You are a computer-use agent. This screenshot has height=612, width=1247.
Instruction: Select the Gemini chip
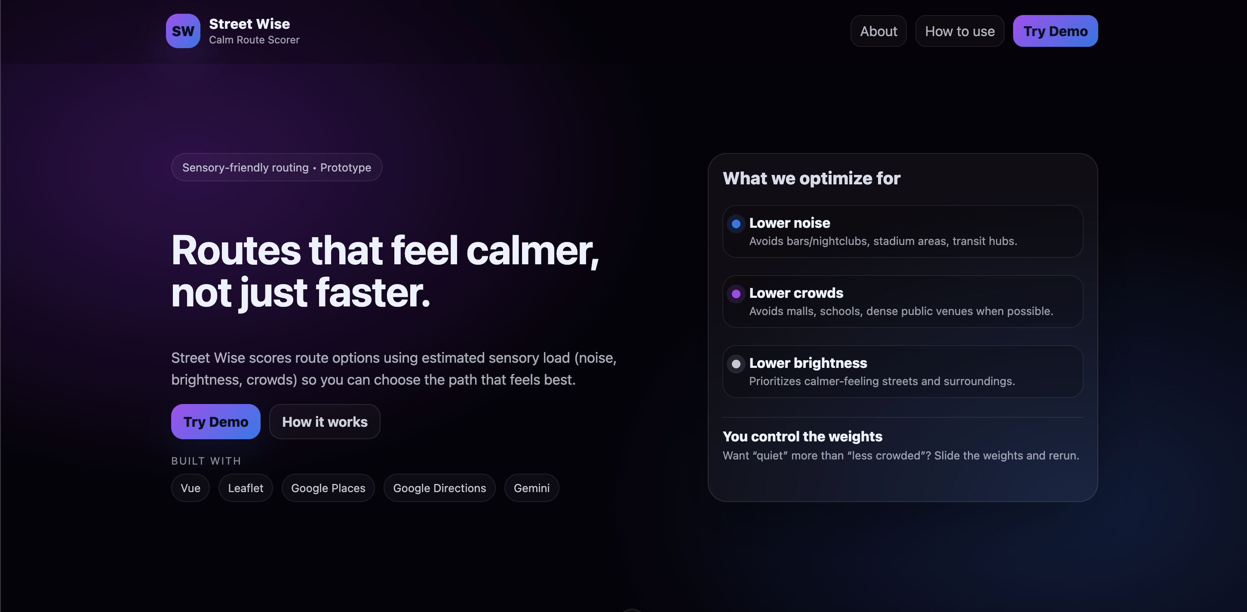point(531,488)
